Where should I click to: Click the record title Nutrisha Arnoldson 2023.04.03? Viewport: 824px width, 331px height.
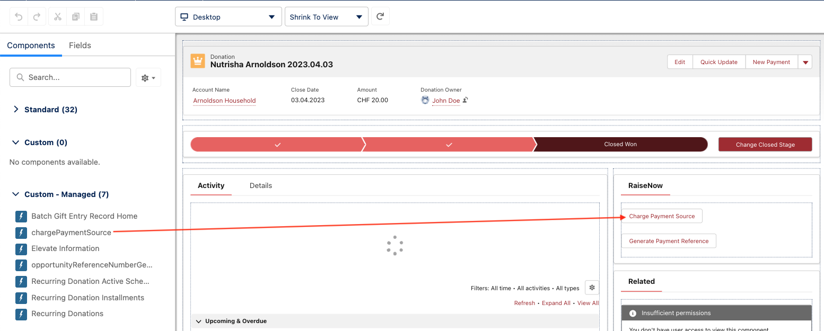coord(271,65)
